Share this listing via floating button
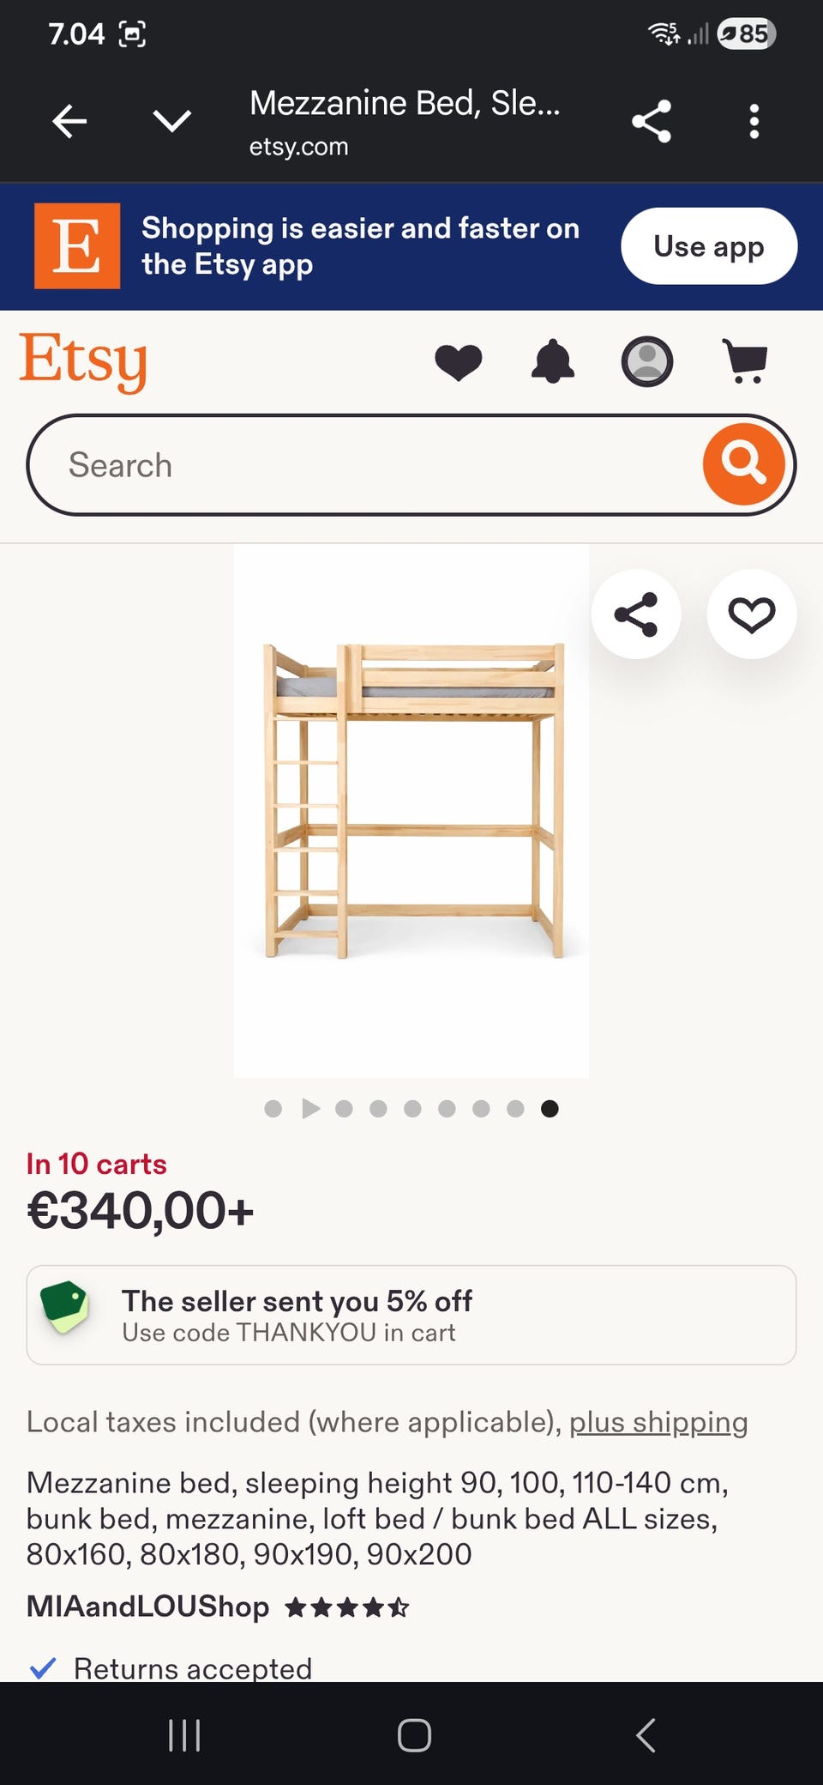Screen dimensions: 823x1785 point(636,614)
